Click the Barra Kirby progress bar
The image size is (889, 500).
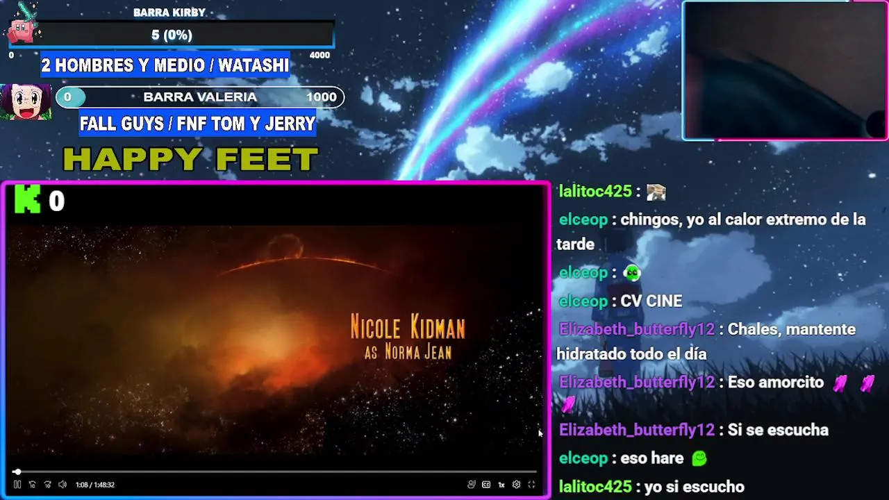(x=172, y=35)
